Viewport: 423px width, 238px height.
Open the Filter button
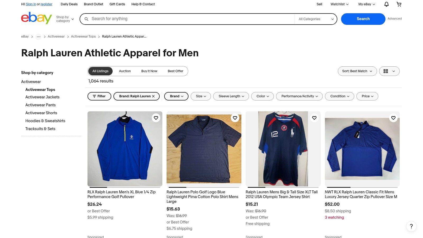coord(99,96)
